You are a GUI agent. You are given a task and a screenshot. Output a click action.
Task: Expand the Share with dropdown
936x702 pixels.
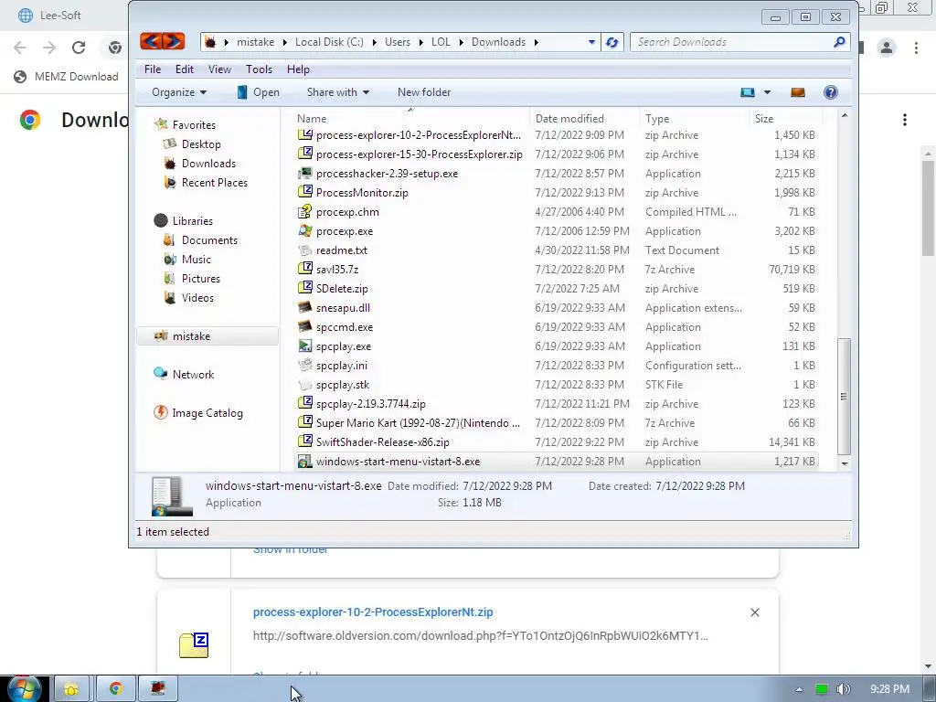tap(338, 92)
